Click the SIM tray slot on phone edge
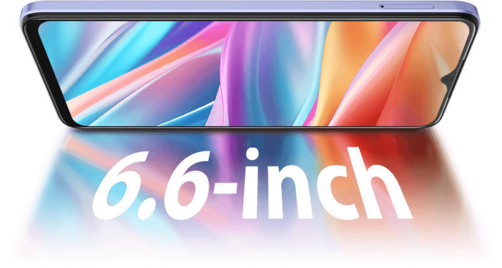Image resolution: width=502 pixels, height=268 pixels. 407,6
